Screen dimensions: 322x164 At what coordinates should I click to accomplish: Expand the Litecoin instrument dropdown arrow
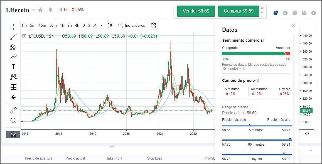(x=33, y=10)
